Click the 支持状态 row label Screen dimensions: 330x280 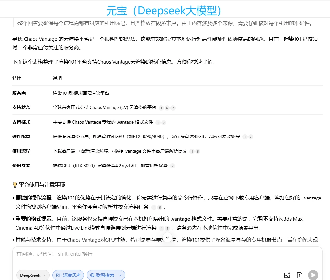[x=21, y=107]
